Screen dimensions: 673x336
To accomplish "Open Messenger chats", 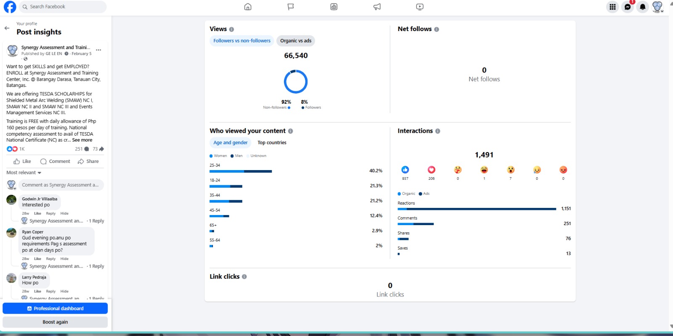I will tap(628, 7).
